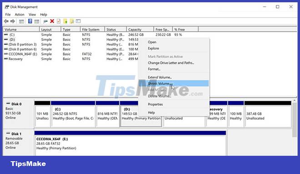This screenshot has height=174, width=300.
Task: Click the disk pane vertical scrollbar thumb
Action: [294, 120]
